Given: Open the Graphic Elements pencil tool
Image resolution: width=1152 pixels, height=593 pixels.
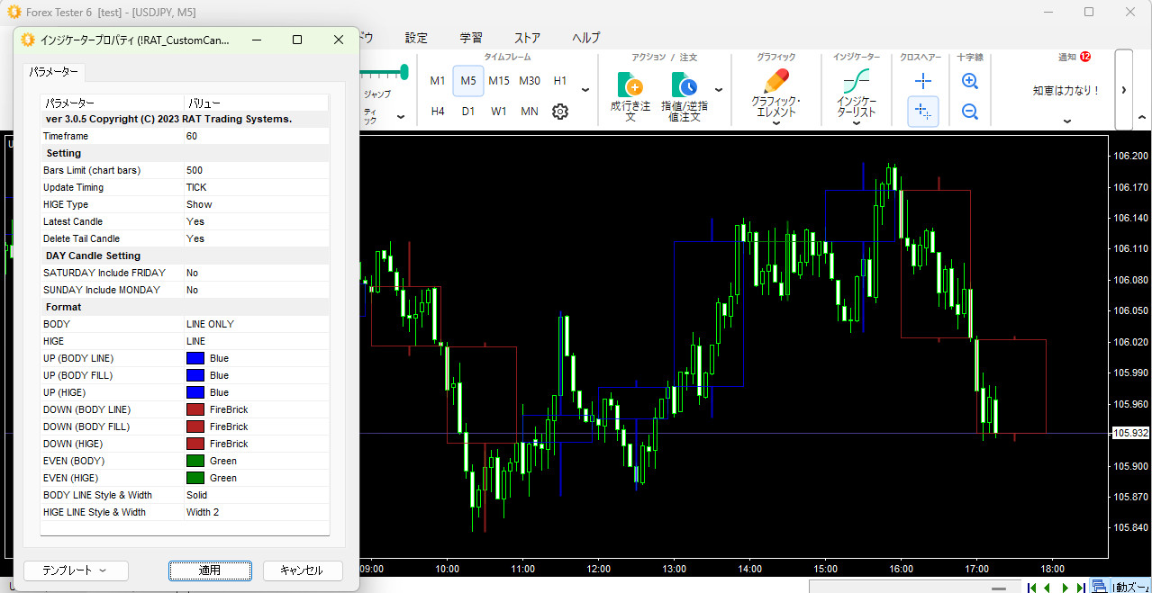Looking at the screenshot, I should 776,93.
